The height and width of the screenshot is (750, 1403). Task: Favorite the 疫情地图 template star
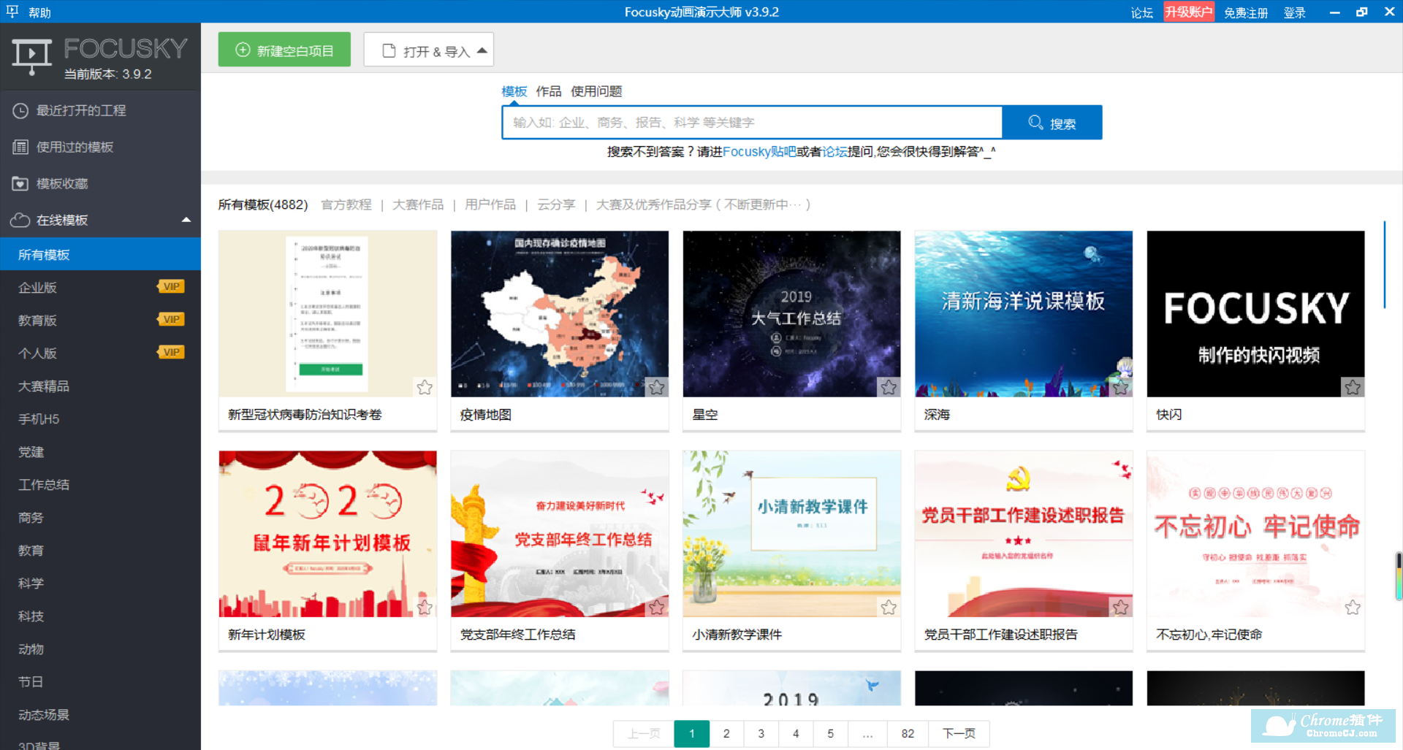[657, 387]
